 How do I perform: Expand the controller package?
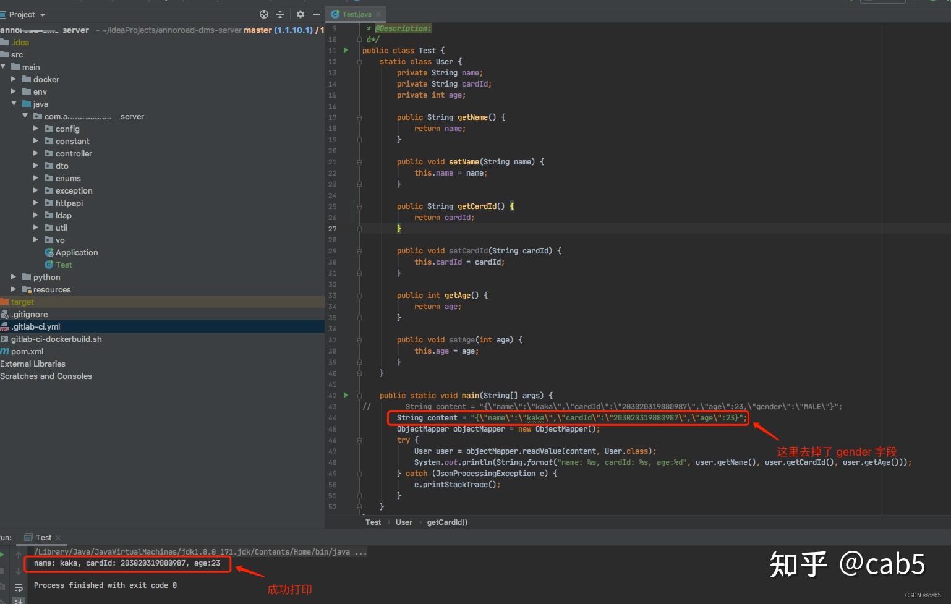tap(35, 153)
